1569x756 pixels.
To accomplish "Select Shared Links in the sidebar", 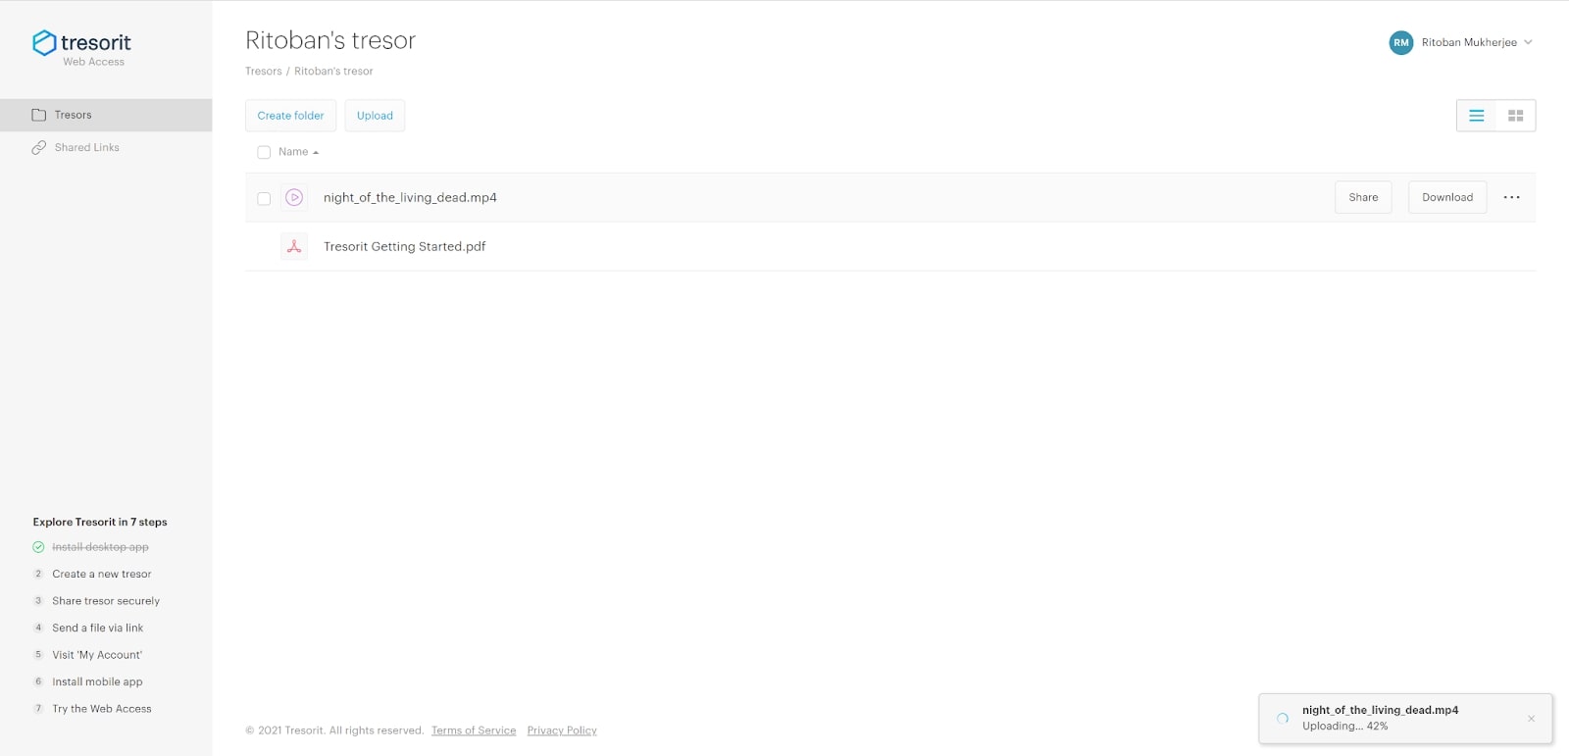I will pos(86,147).
